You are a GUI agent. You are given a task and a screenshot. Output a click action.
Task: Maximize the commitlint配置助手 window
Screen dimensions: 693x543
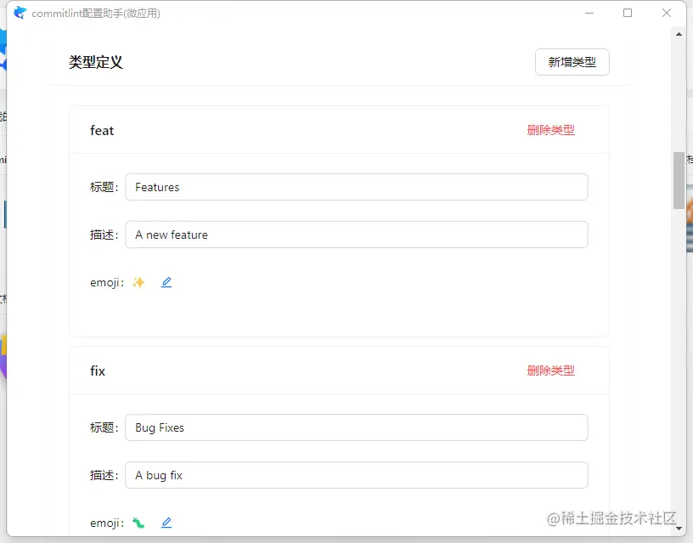point(628,14)
